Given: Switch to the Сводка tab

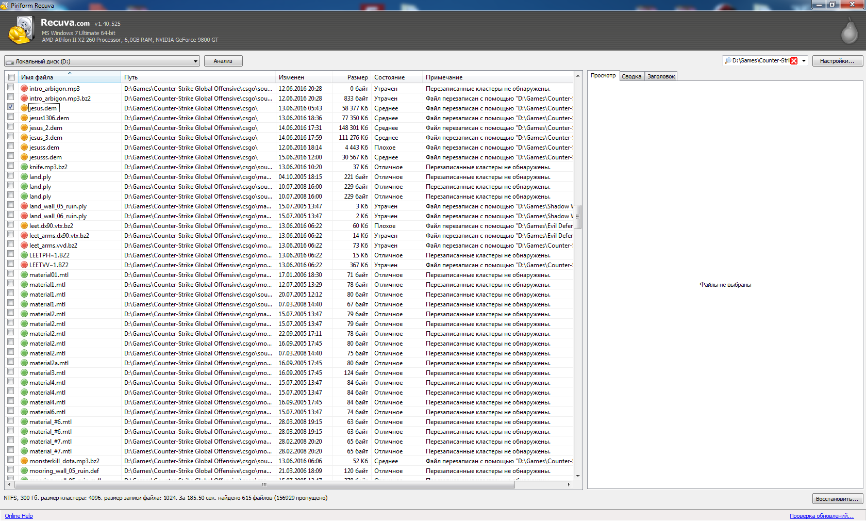Looking at the screenshot, I should 631,76.
